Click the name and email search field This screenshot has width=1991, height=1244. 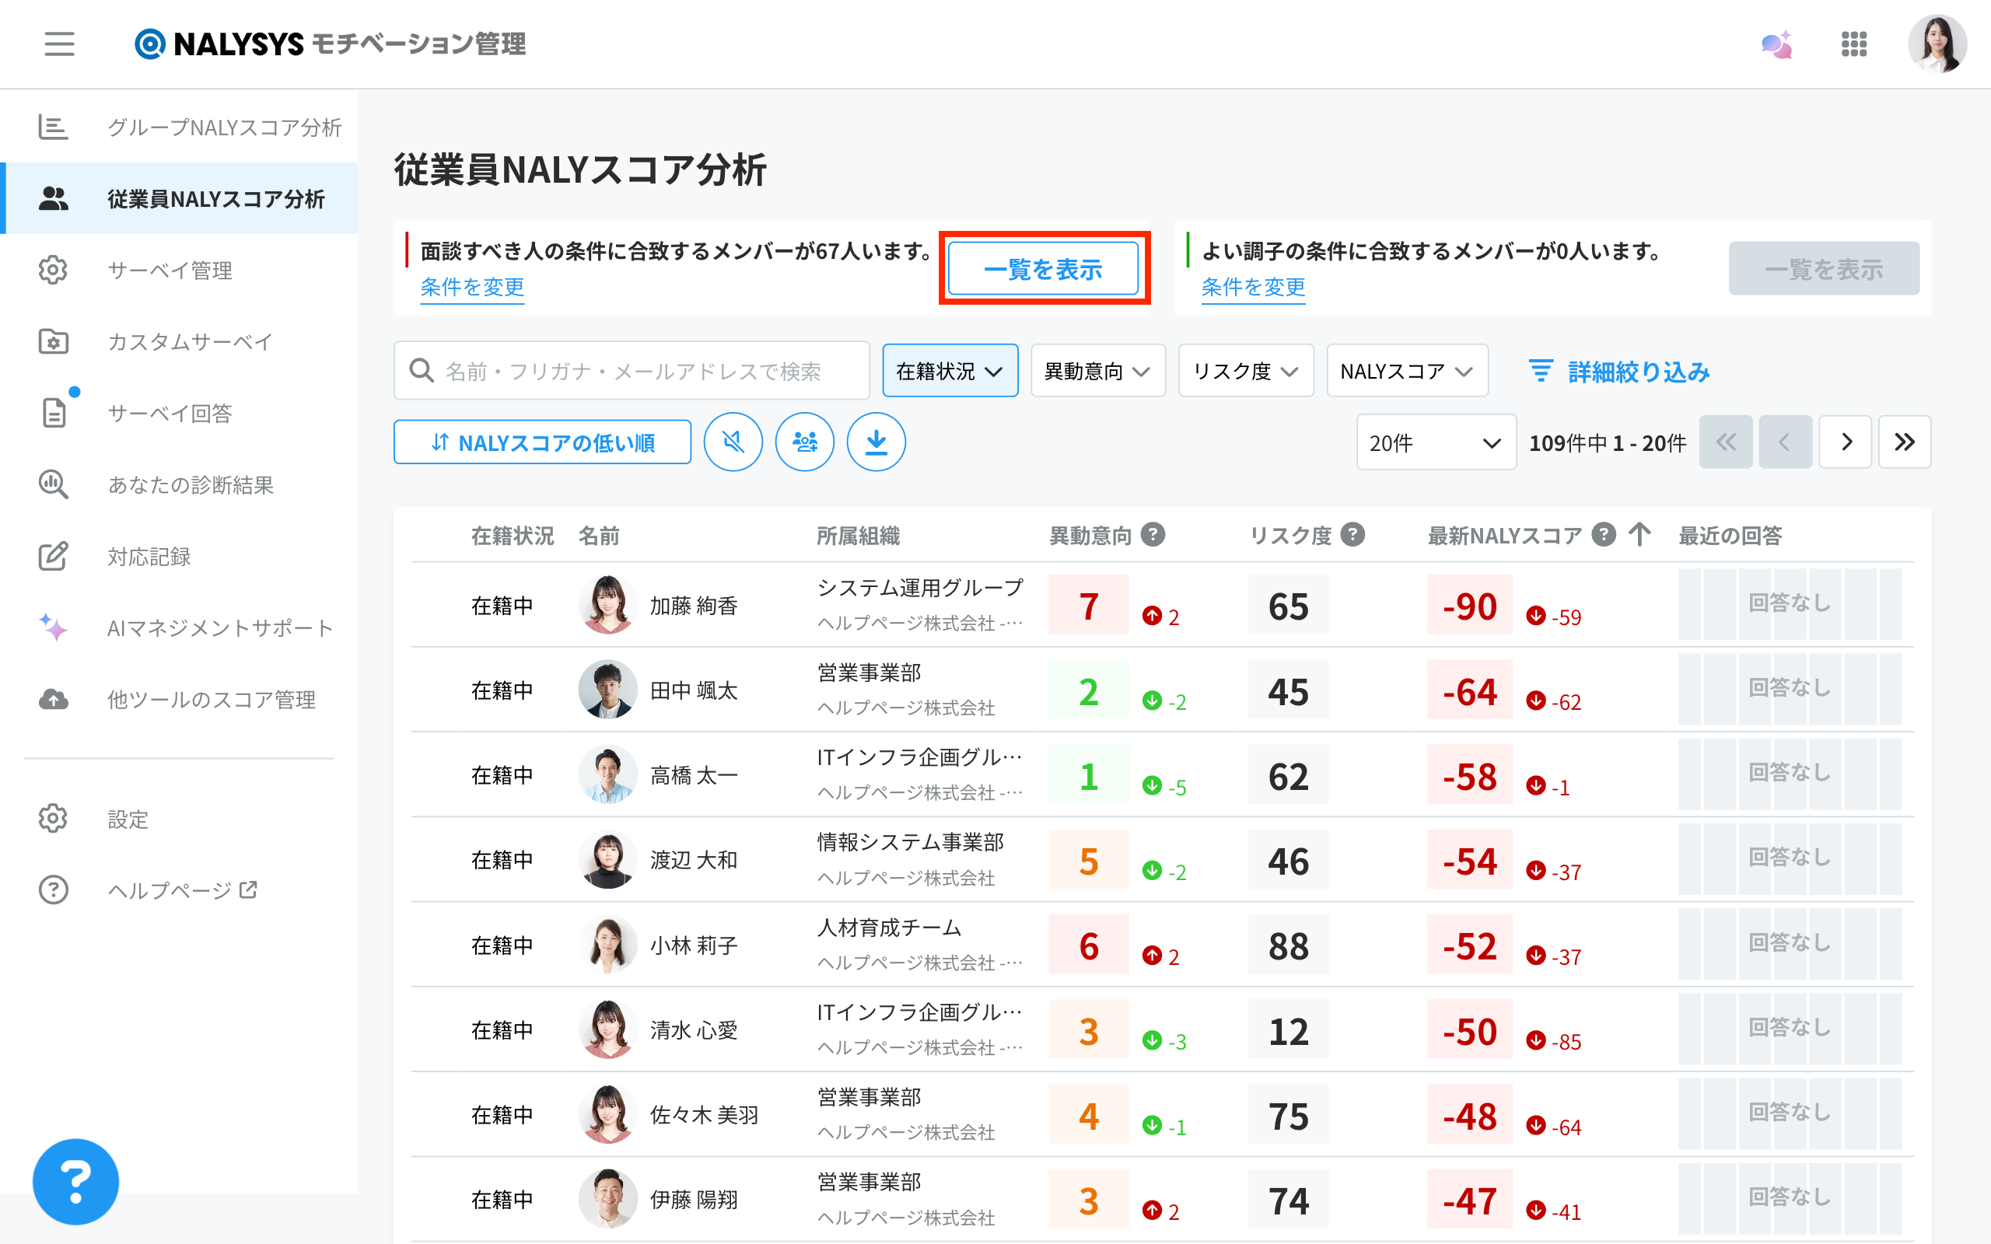pyautogui.click(x=632, y=371)
